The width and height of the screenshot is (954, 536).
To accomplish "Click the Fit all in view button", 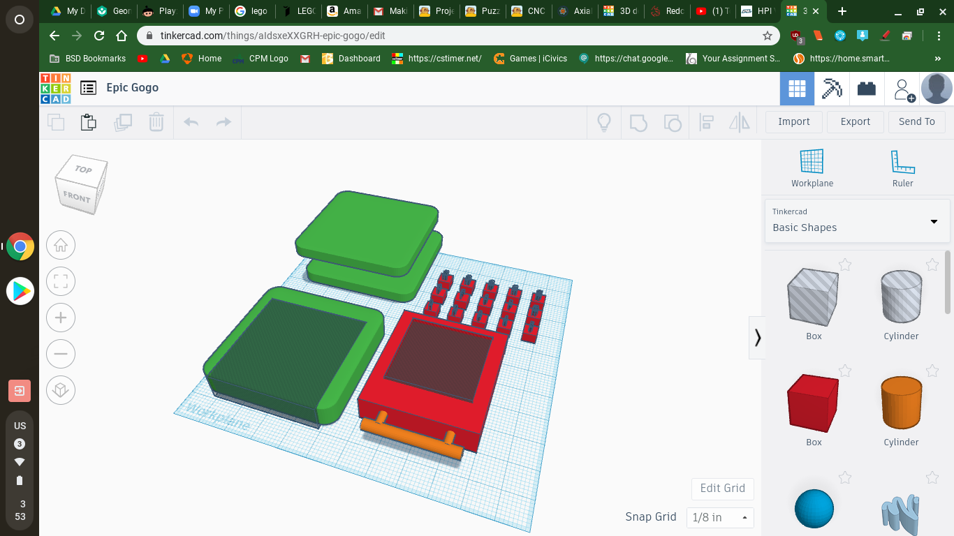I will click(61, 281).
